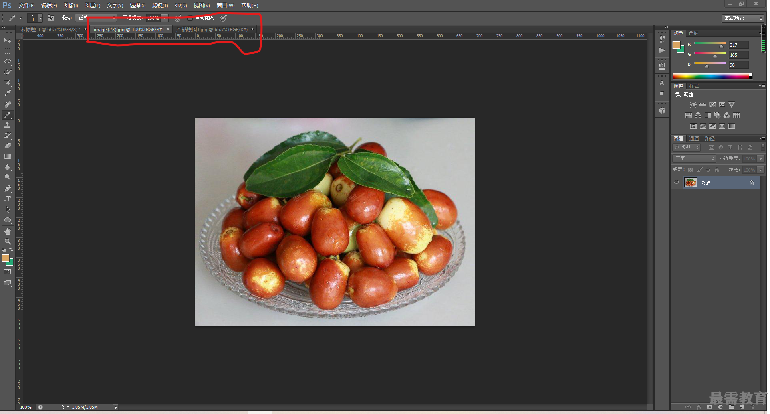Toggle the brush panel button
This screenshot has height=414, width=770.
pyautogui.click(x=51, y=18)
